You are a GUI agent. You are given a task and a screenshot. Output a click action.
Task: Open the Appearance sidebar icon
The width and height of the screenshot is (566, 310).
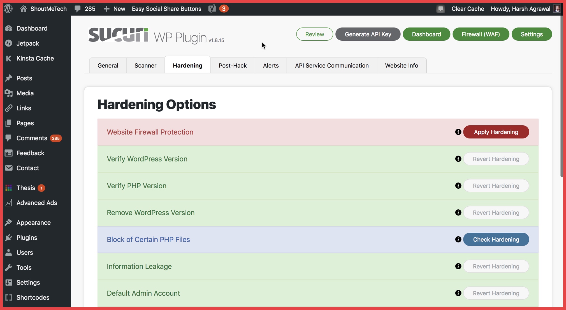8,222
